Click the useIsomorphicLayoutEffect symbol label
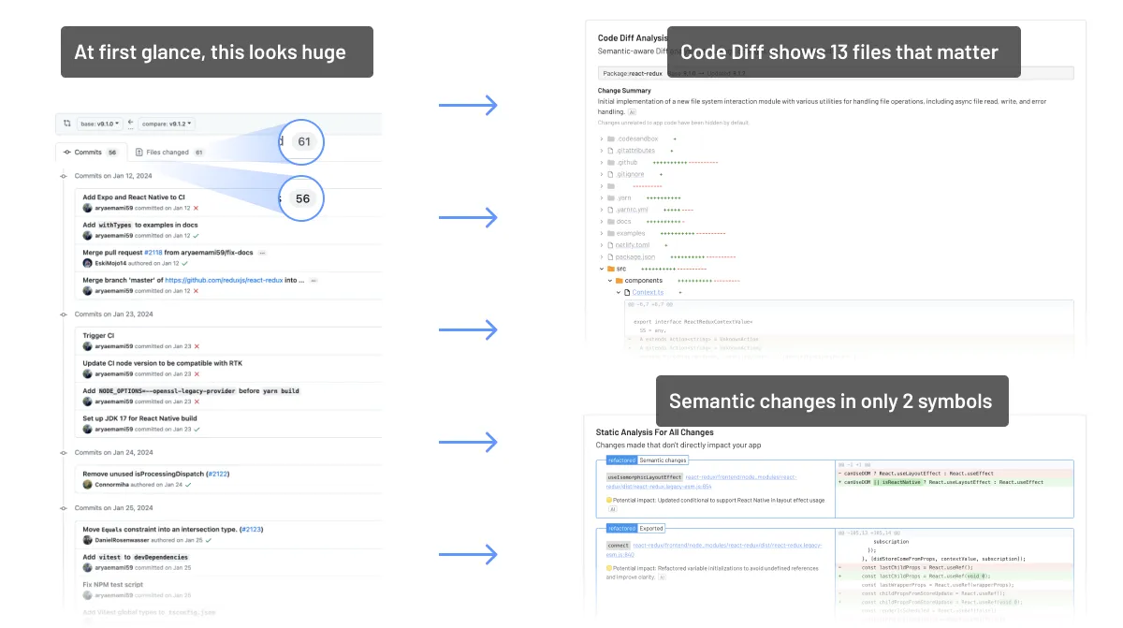The height and width of the screenshot is (628, 1123). pyautogui.click(x=645, y=477)
